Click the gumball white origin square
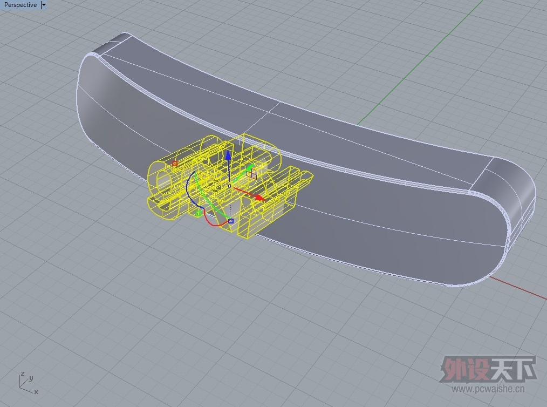547x407 pixels. tap(229, 186)
